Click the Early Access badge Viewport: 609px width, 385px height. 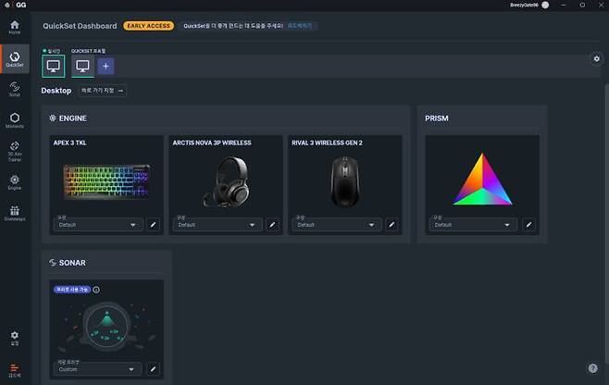[x=149, y=26]
